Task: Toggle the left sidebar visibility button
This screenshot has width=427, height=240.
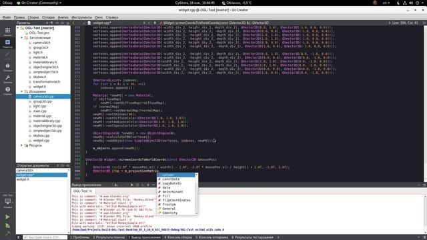Action: point(19,237)
